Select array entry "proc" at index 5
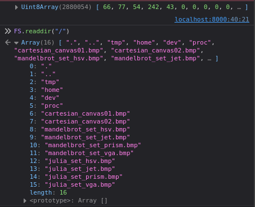The image size is (255, 207). tap(46, 105)
